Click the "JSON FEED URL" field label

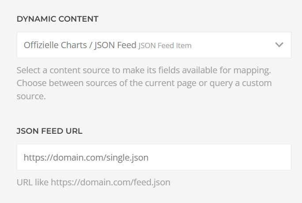pos(49,131)
